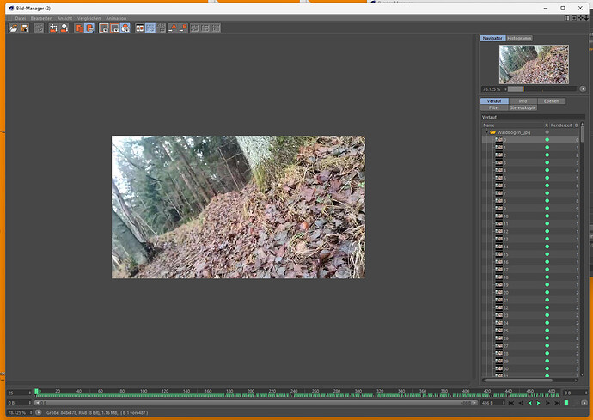Open the Vergleichen menu
Screen dimensions: 593x420
click(x=89, y=18)
